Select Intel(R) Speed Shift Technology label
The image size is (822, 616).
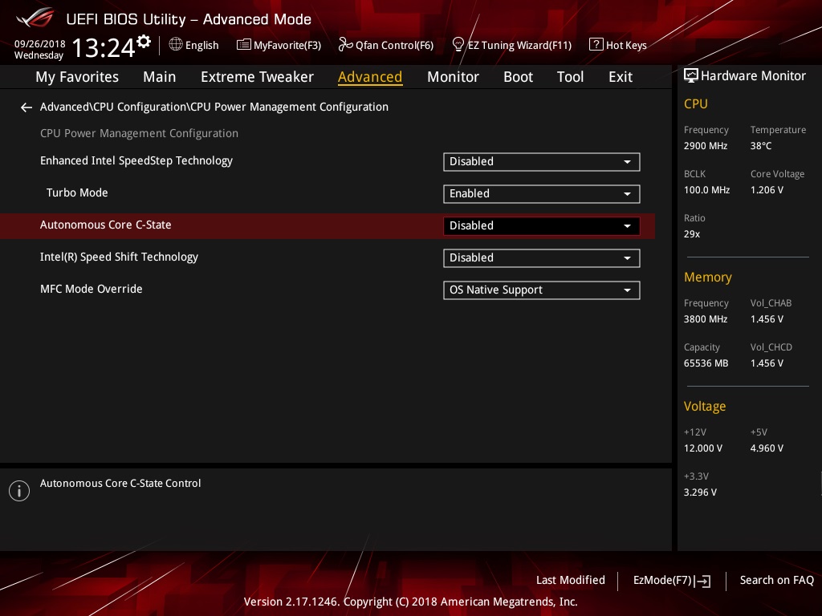pos(119,257)
